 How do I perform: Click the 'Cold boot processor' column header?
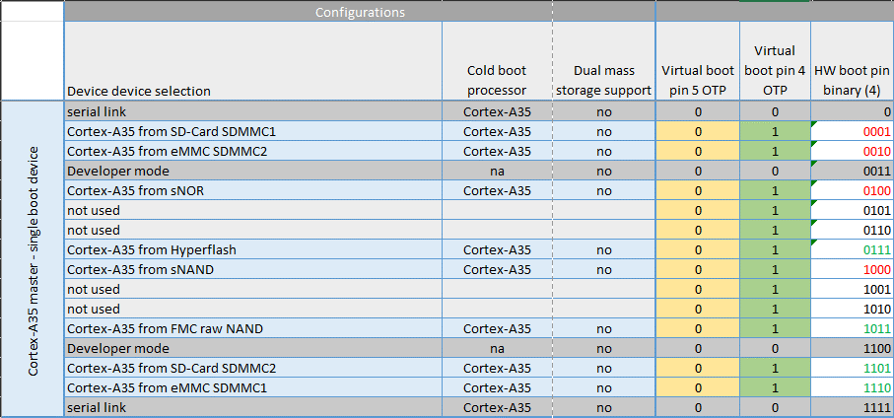pos(497,61)
